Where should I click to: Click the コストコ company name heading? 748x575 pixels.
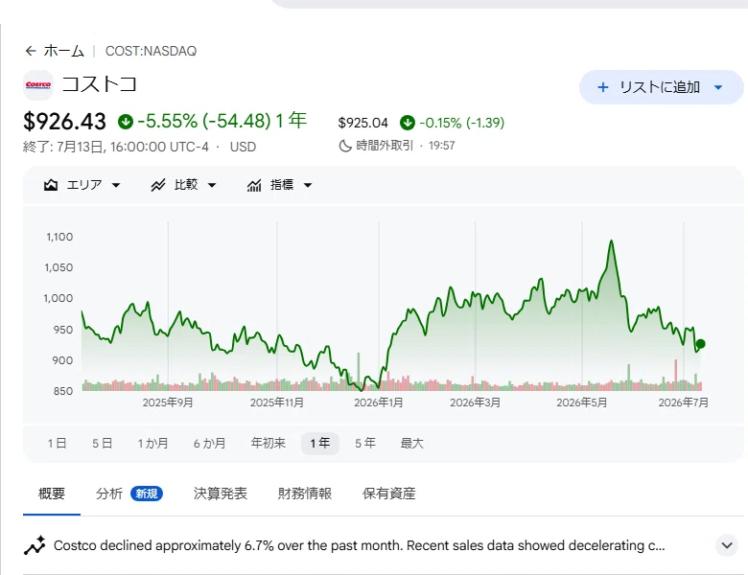100,84
